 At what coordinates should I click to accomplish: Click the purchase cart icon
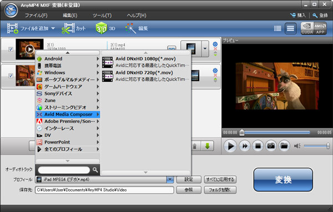(293, 16)
